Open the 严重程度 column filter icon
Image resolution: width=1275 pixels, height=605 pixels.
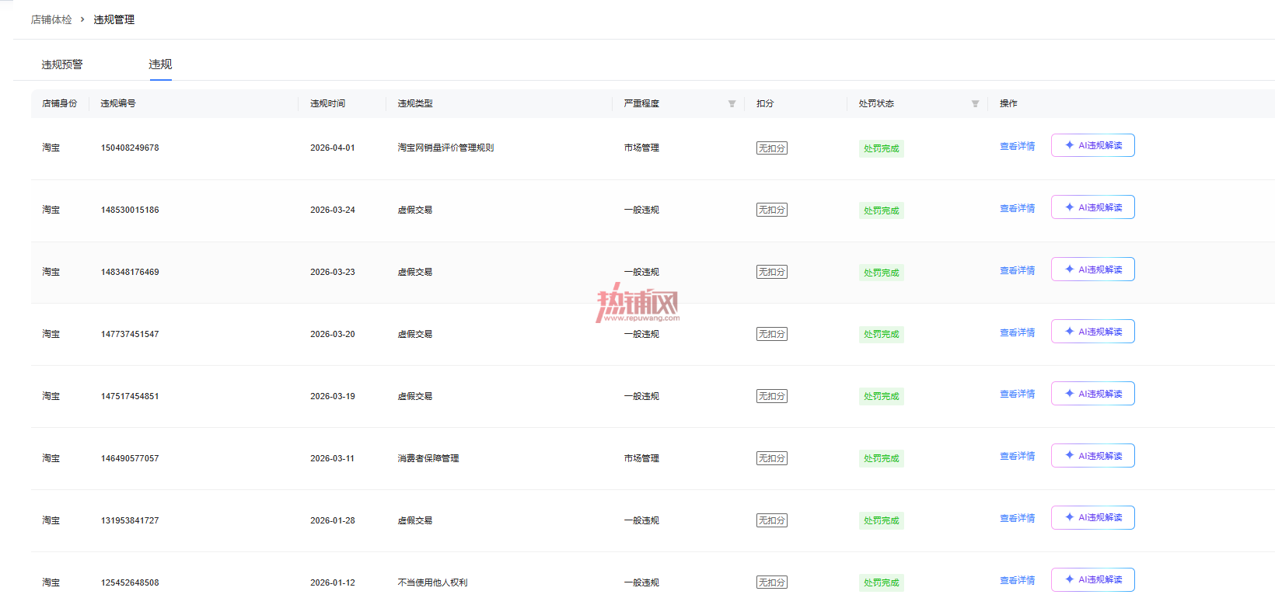click(x=732, y=104)
